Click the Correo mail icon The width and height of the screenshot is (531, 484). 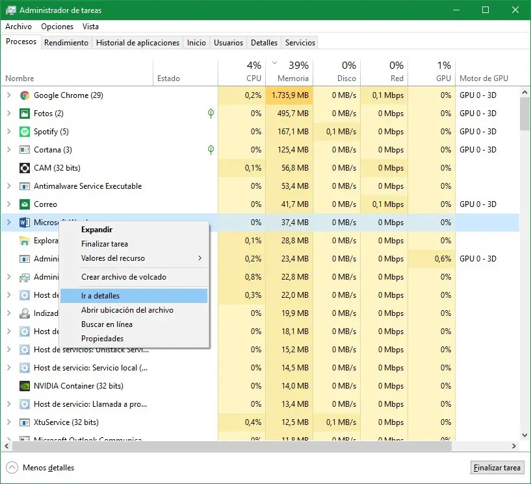(x=25, y=204)
